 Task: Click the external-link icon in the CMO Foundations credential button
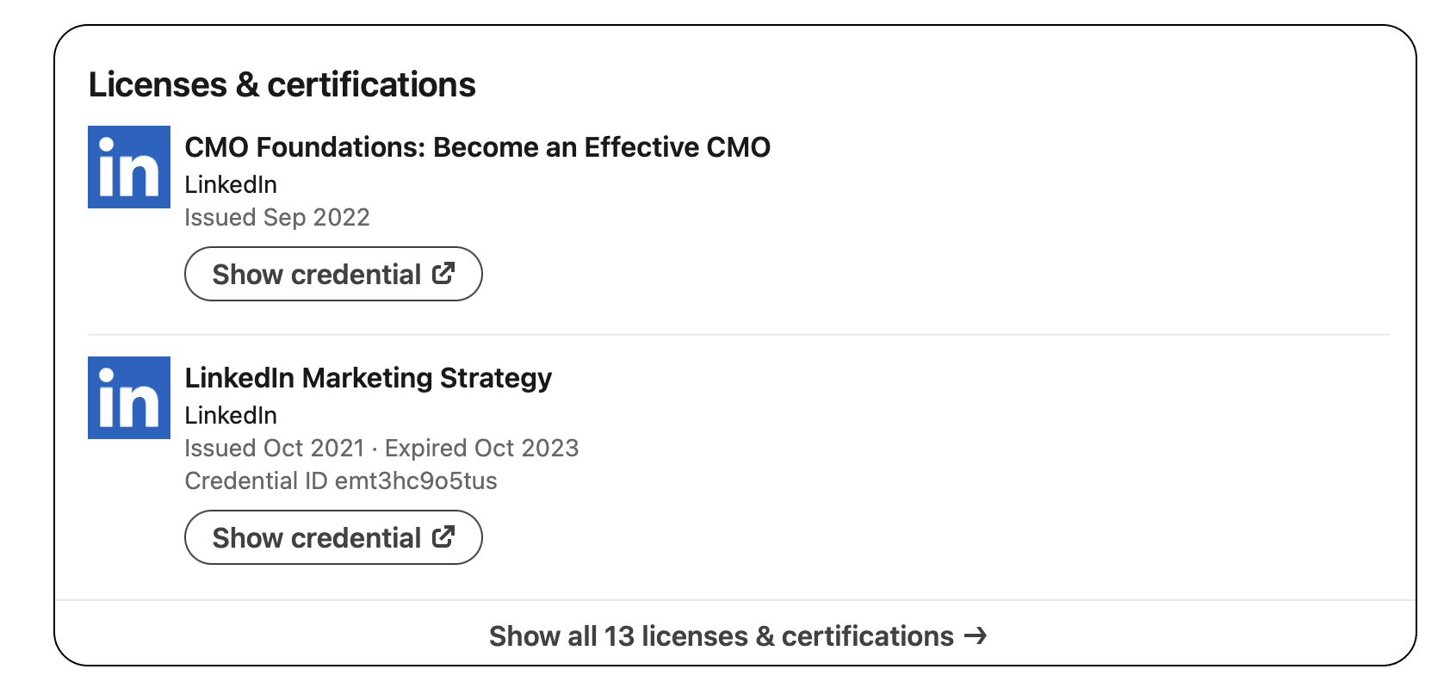pyautogui.click(x=443, y=273)
